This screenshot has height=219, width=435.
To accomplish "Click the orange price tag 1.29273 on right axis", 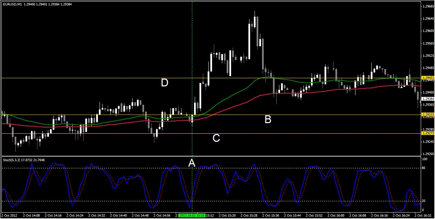I will tap(427, 134).
